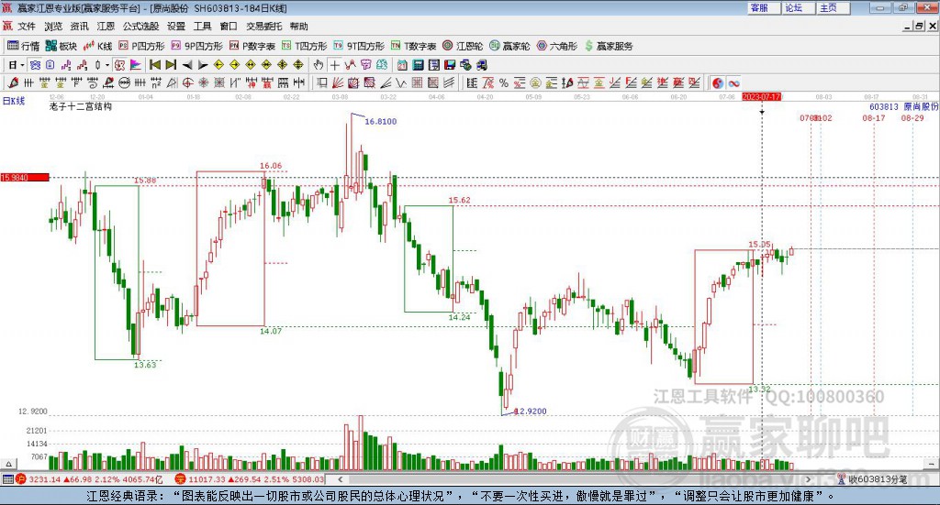
Task: Click the 12.9200 low price label
Action: pyautogui.click(x=531, y=412)
